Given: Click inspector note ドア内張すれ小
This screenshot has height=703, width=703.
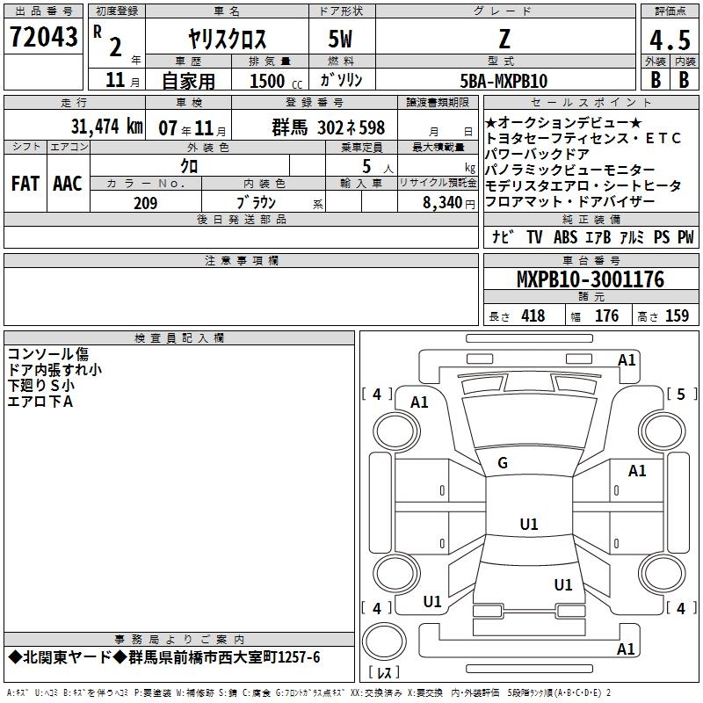Looking at the screenshot, I should (54, 369).
